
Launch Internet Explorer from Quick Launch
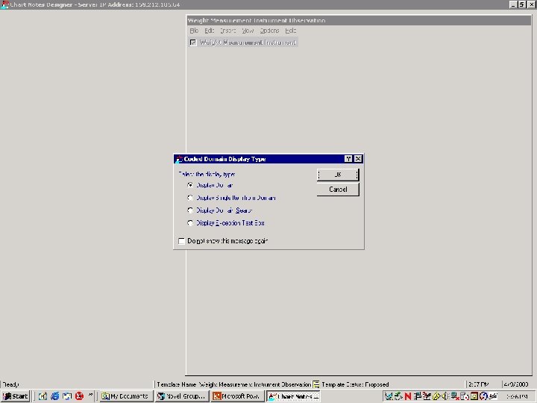click(54, 396)
